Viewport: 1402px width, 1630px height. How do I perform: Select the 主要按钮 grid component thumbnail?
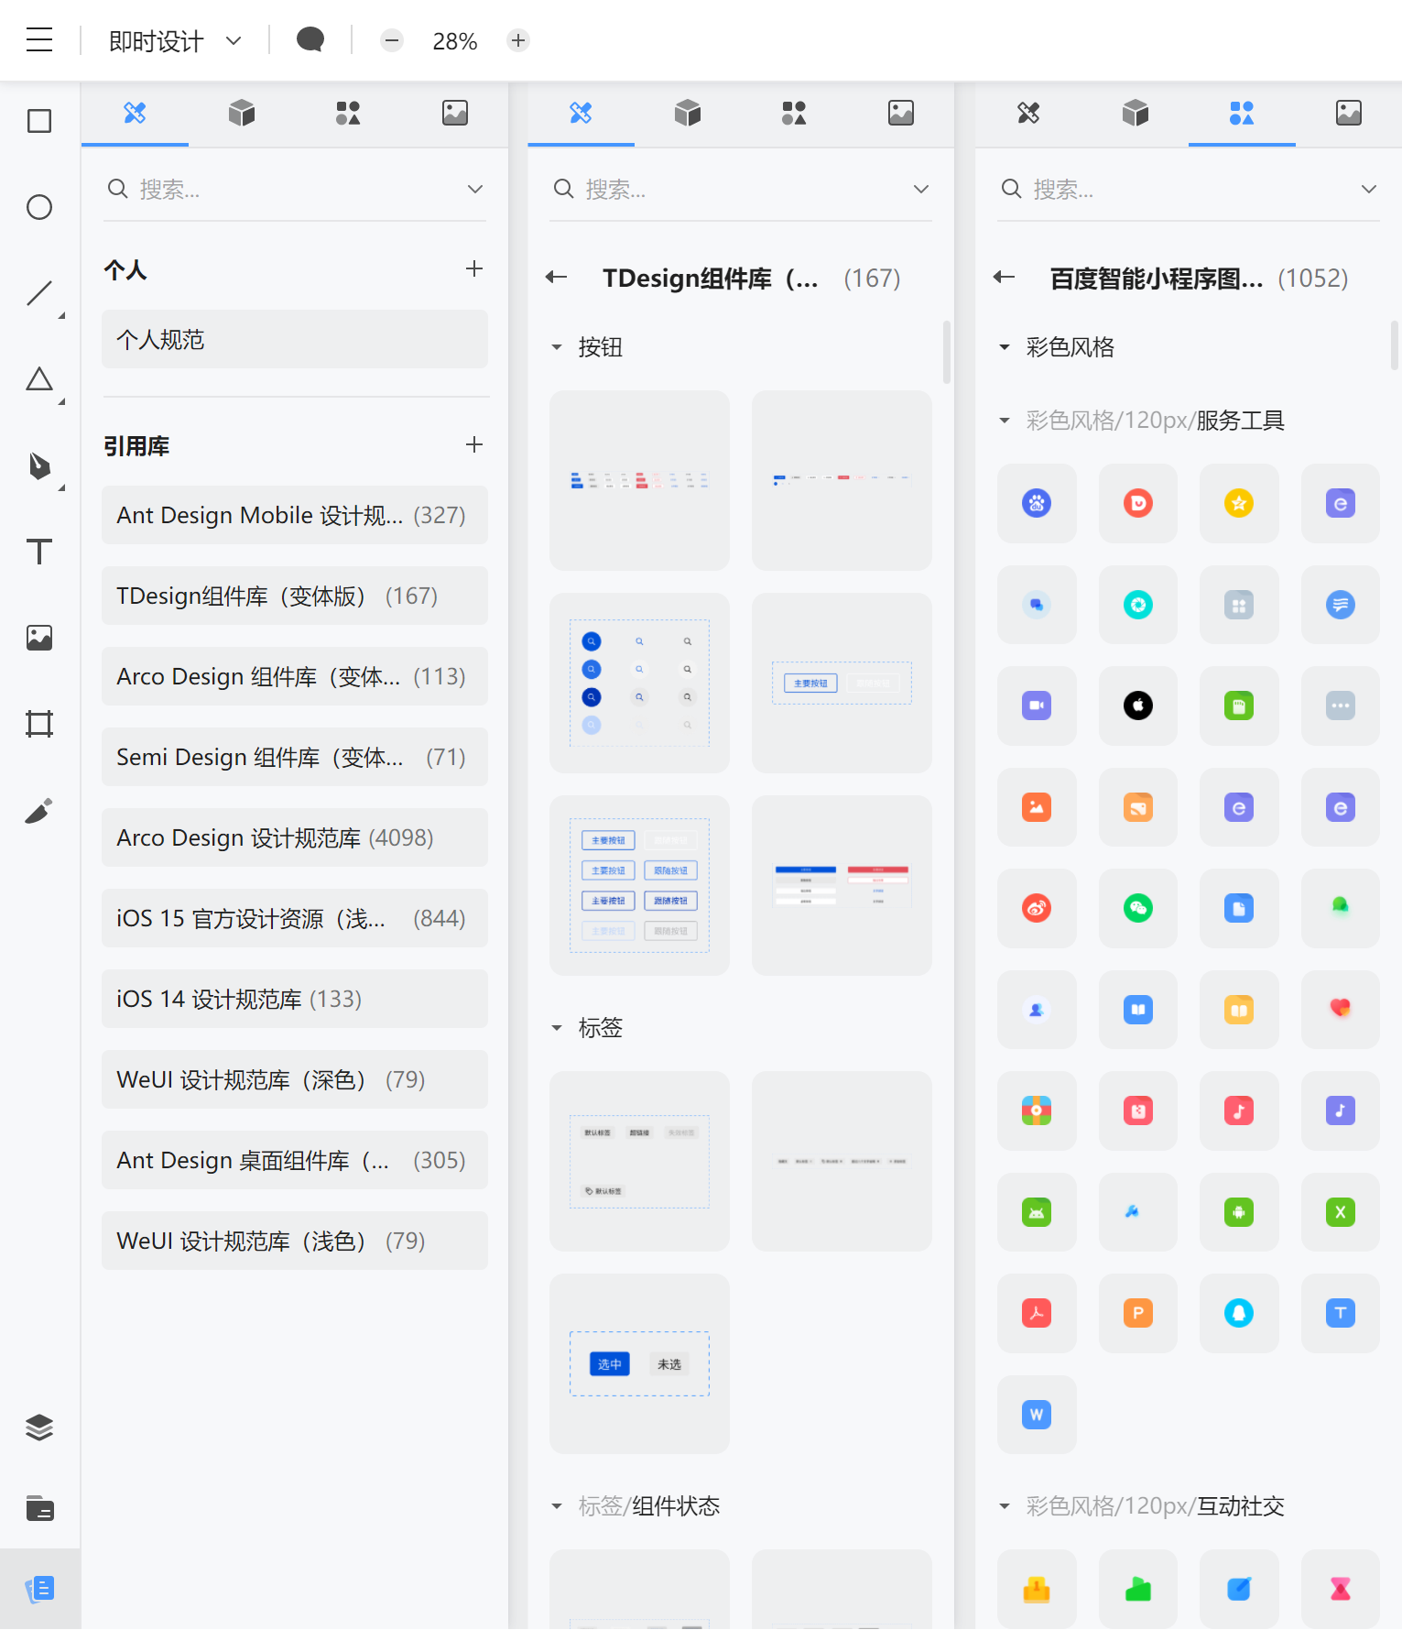pos(639,885)
